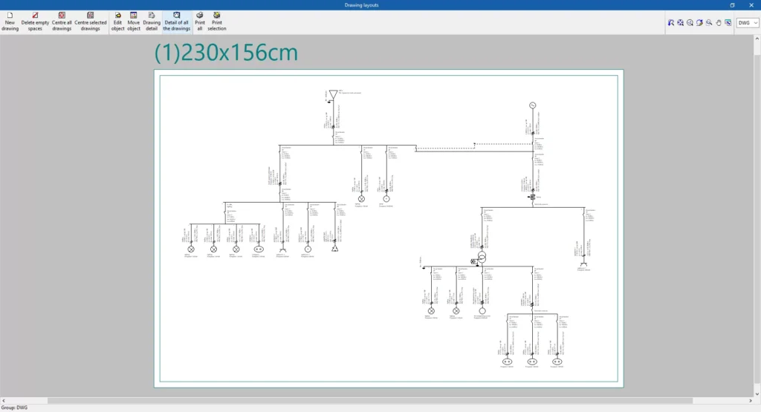Toggle Detail of all the drawings
The width and height of the screenshot is (761, 412).
[x=177, y=22]
